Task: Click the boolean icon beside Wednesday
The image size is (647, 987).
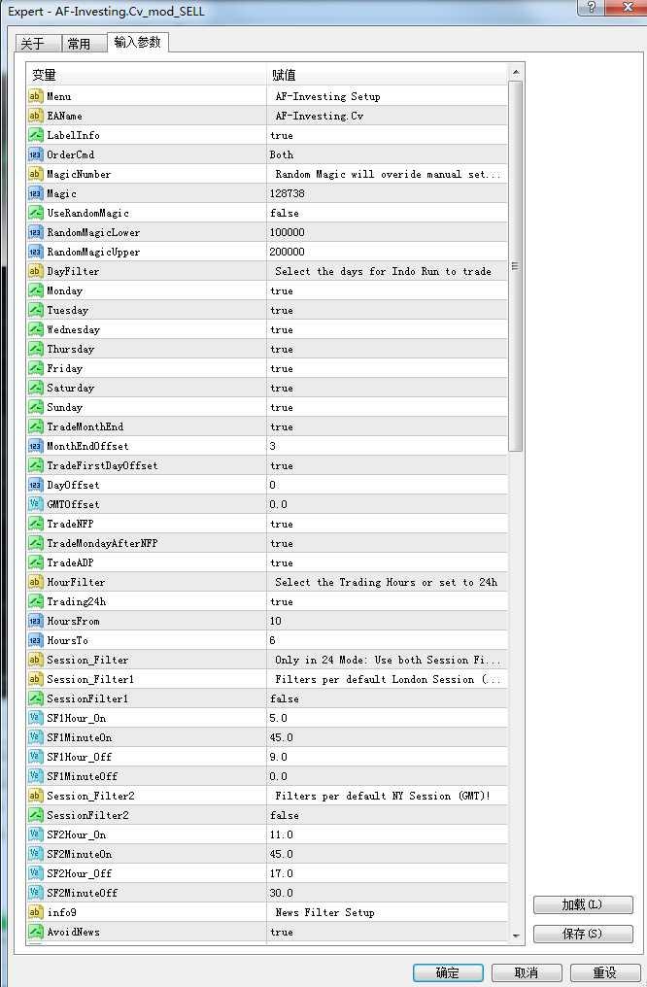Action: coord(35,329)
